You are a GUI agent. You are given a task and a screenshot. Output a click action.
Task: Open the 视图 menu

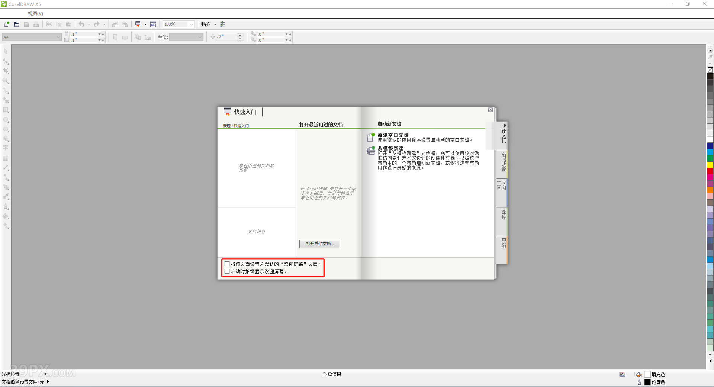pyautogui.click(x=35, y=14)
